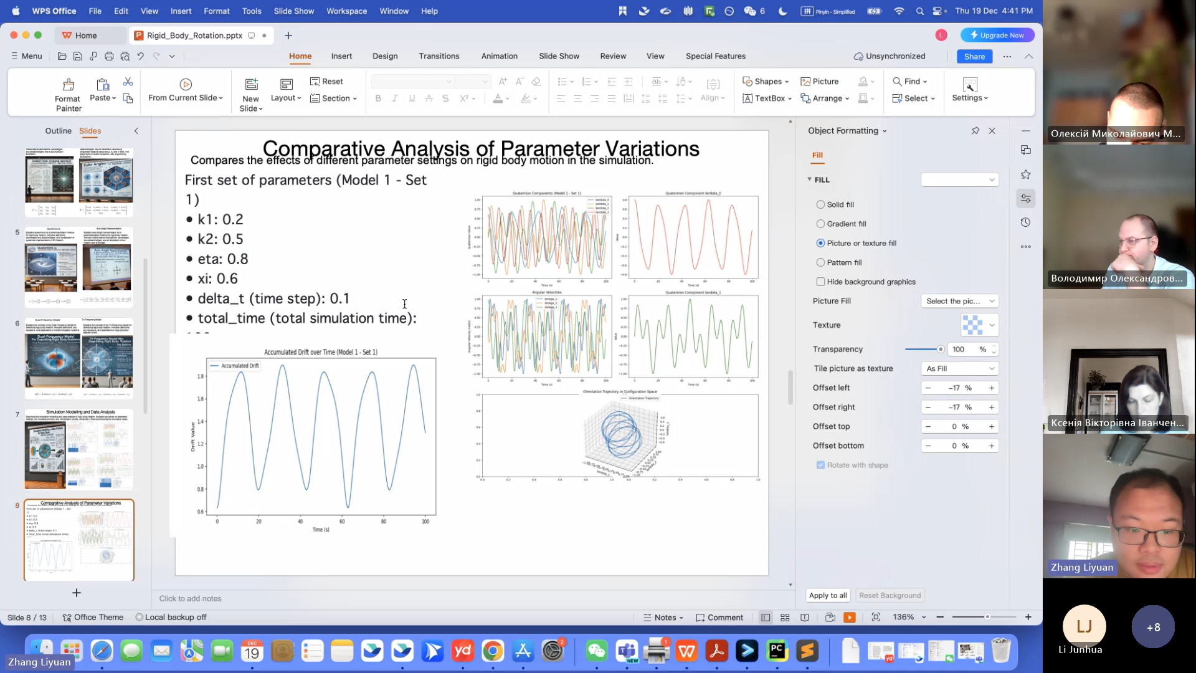The image size is (1196, 673).
Task: Adjust the Transparency slider handle
Action: click(940, 350)
